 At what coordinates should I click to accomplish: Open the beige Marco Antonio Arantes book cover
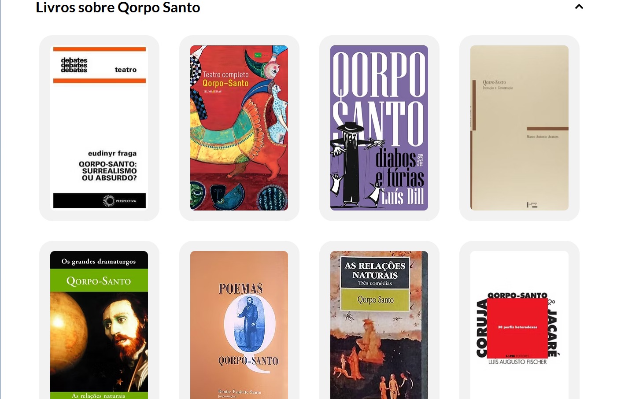pyautogui.click(x=519, y=128)
